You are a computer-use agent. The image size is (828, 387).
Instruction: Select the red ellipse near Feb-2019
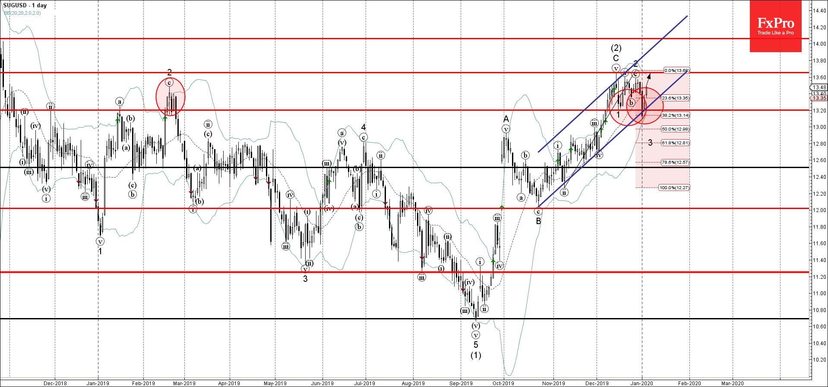click(x=170, y=97)
